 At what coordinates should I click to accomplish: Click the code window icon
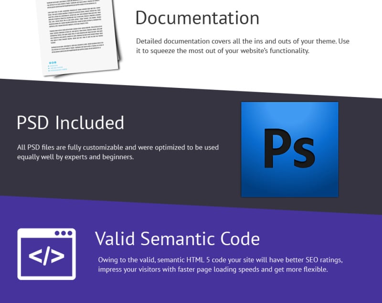pyautogui.click(x=46, y=254)
